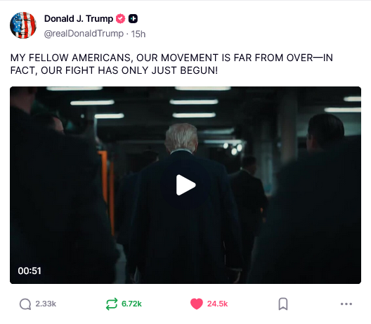The image size is (371, 324).
Task: Click the post text about movement
Action: coord(171,64)
